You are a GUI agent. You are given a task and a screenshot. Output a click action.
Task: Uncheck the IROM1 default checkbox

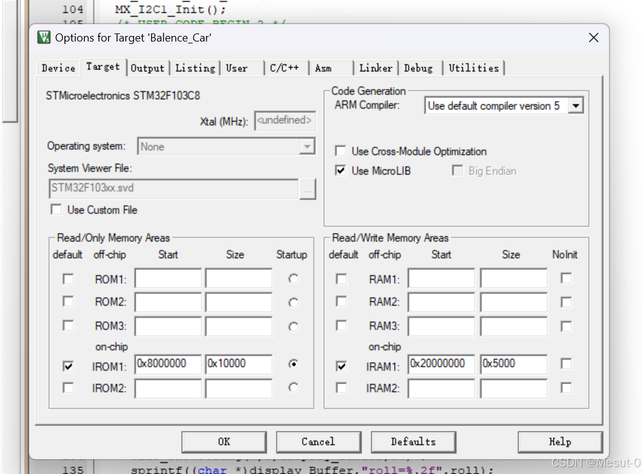[68, 366]
